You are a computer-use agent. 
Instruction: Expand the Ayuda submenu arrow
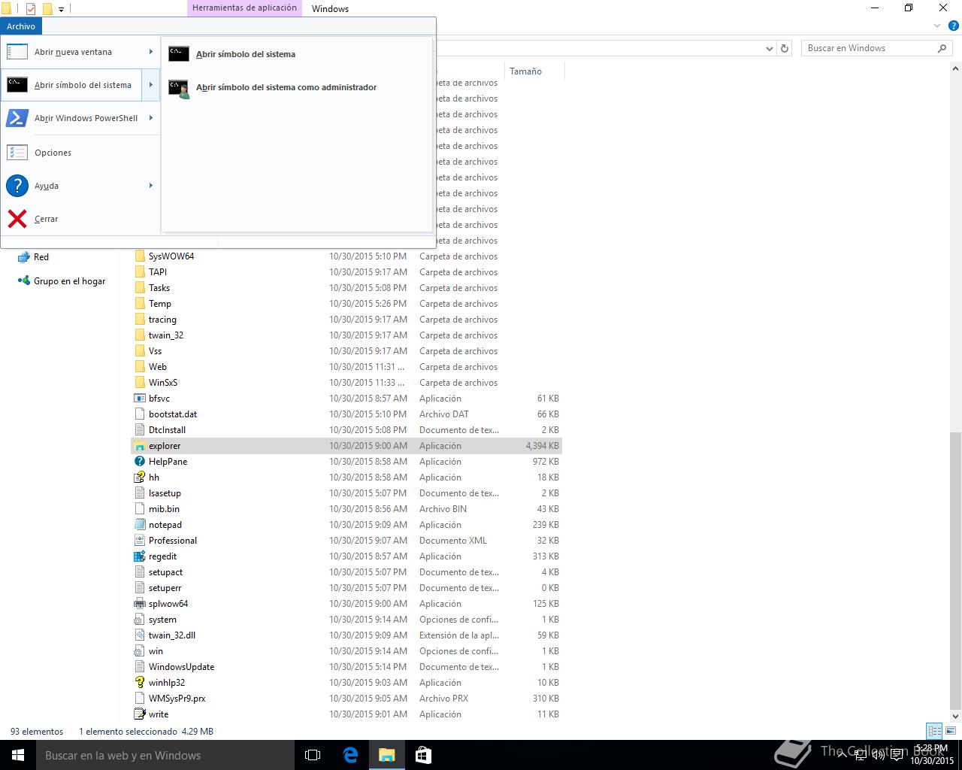pos(151,186)
